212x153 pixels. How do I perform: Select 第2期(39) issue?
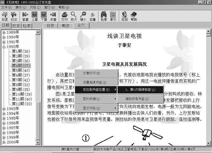coord(21,56)
